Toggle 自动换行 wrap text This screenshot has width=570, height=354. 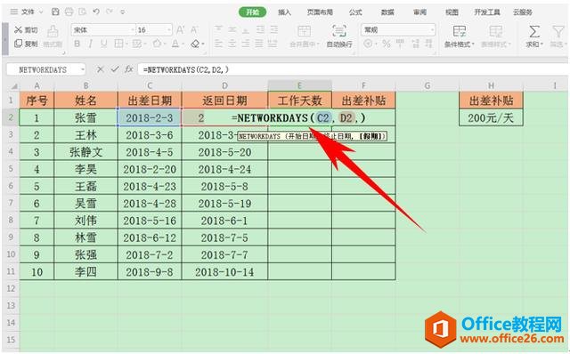tap(339, 36)
